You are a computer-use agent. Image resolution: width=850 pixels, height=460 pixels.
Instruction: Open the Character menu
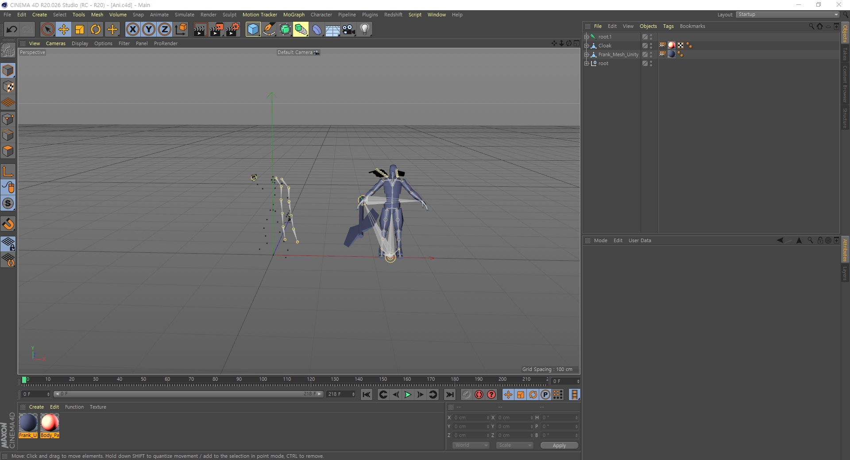pos(321,15)
